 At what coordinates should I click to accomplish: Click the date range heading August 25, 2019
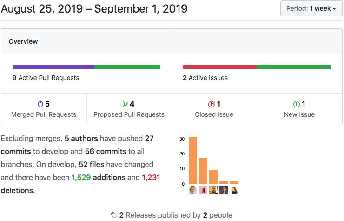pyautogui.click(x=94, y=9)
